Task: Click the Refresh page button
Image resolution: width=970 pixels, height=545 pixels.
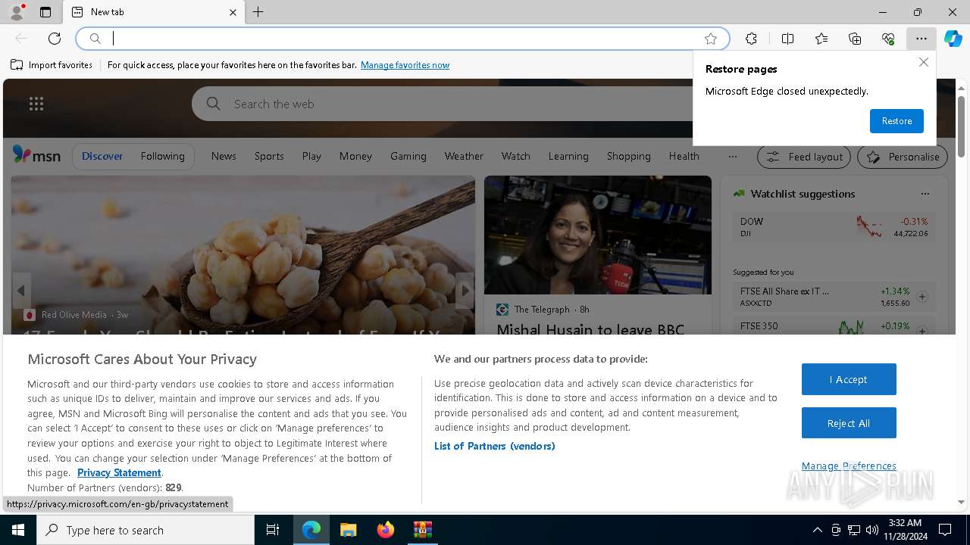Action: pyautogui.click(x=55, y=39)
